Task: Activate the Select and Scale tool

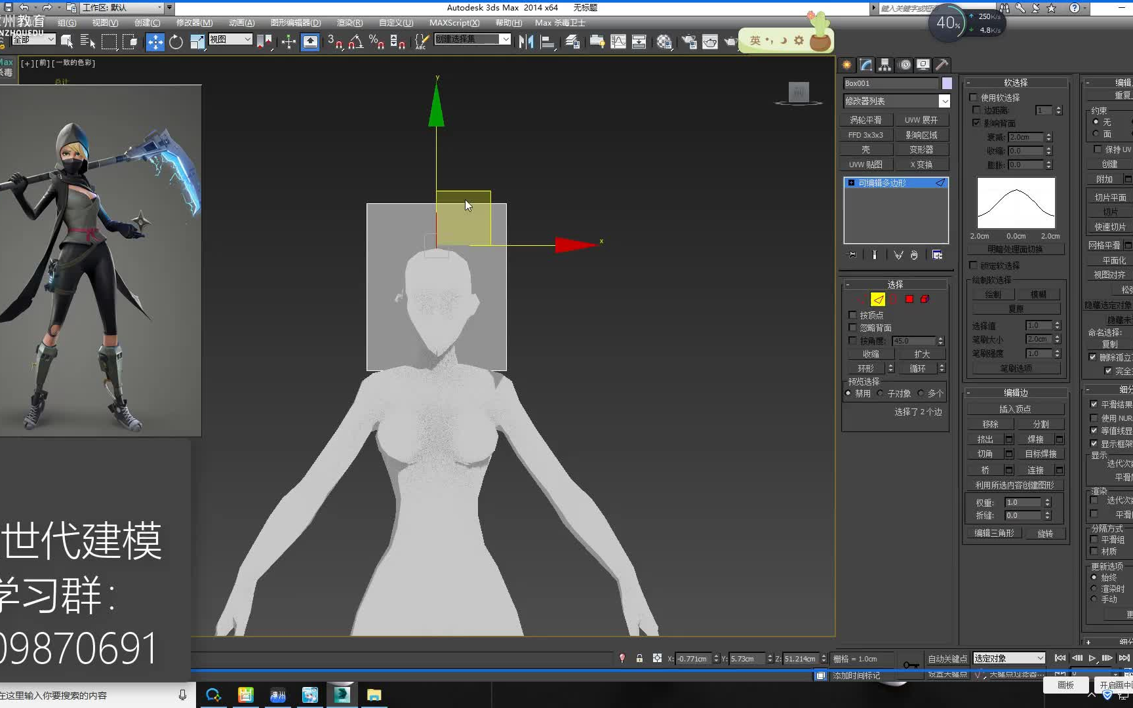Action: pyautogui.click(x=197, y=42)
